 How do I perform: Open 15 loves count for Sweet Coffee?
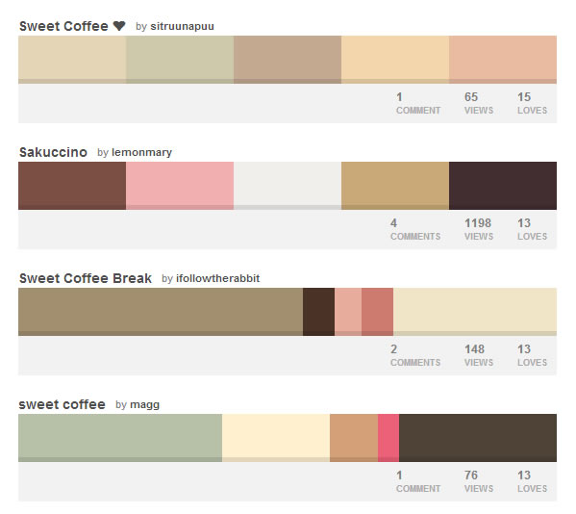pos(532,103)
